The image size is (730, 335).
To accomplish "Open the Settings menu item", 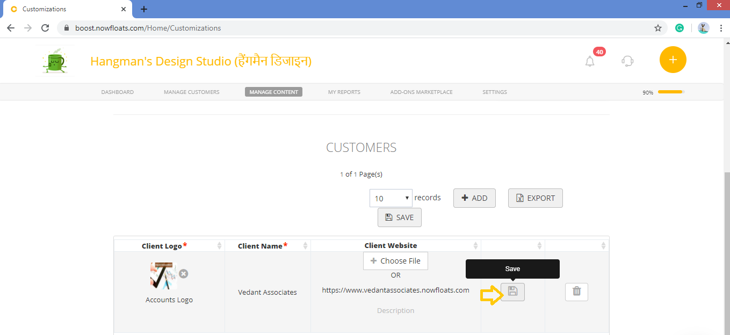I will 495,92.
